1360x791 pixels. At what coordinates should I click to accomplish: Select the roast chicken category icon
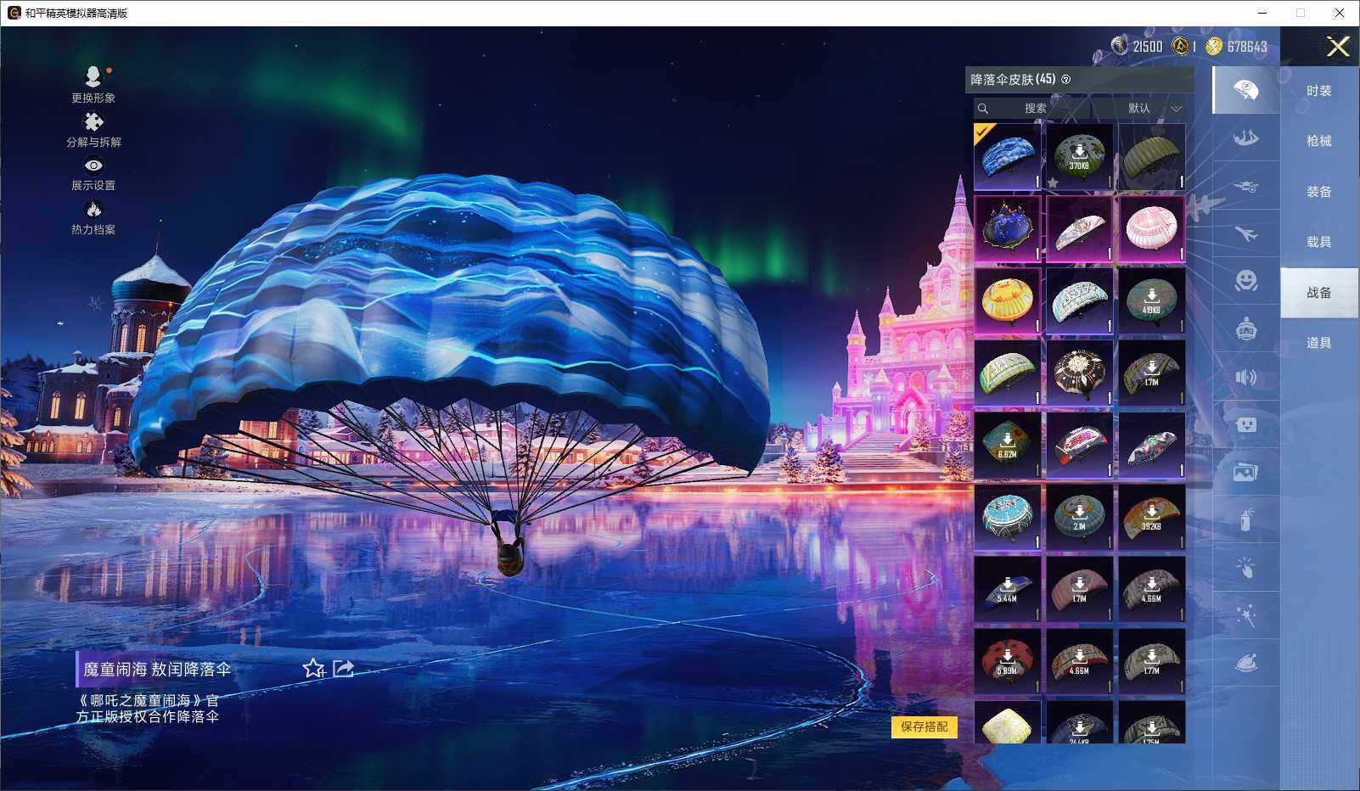(x=1245, y=663)
